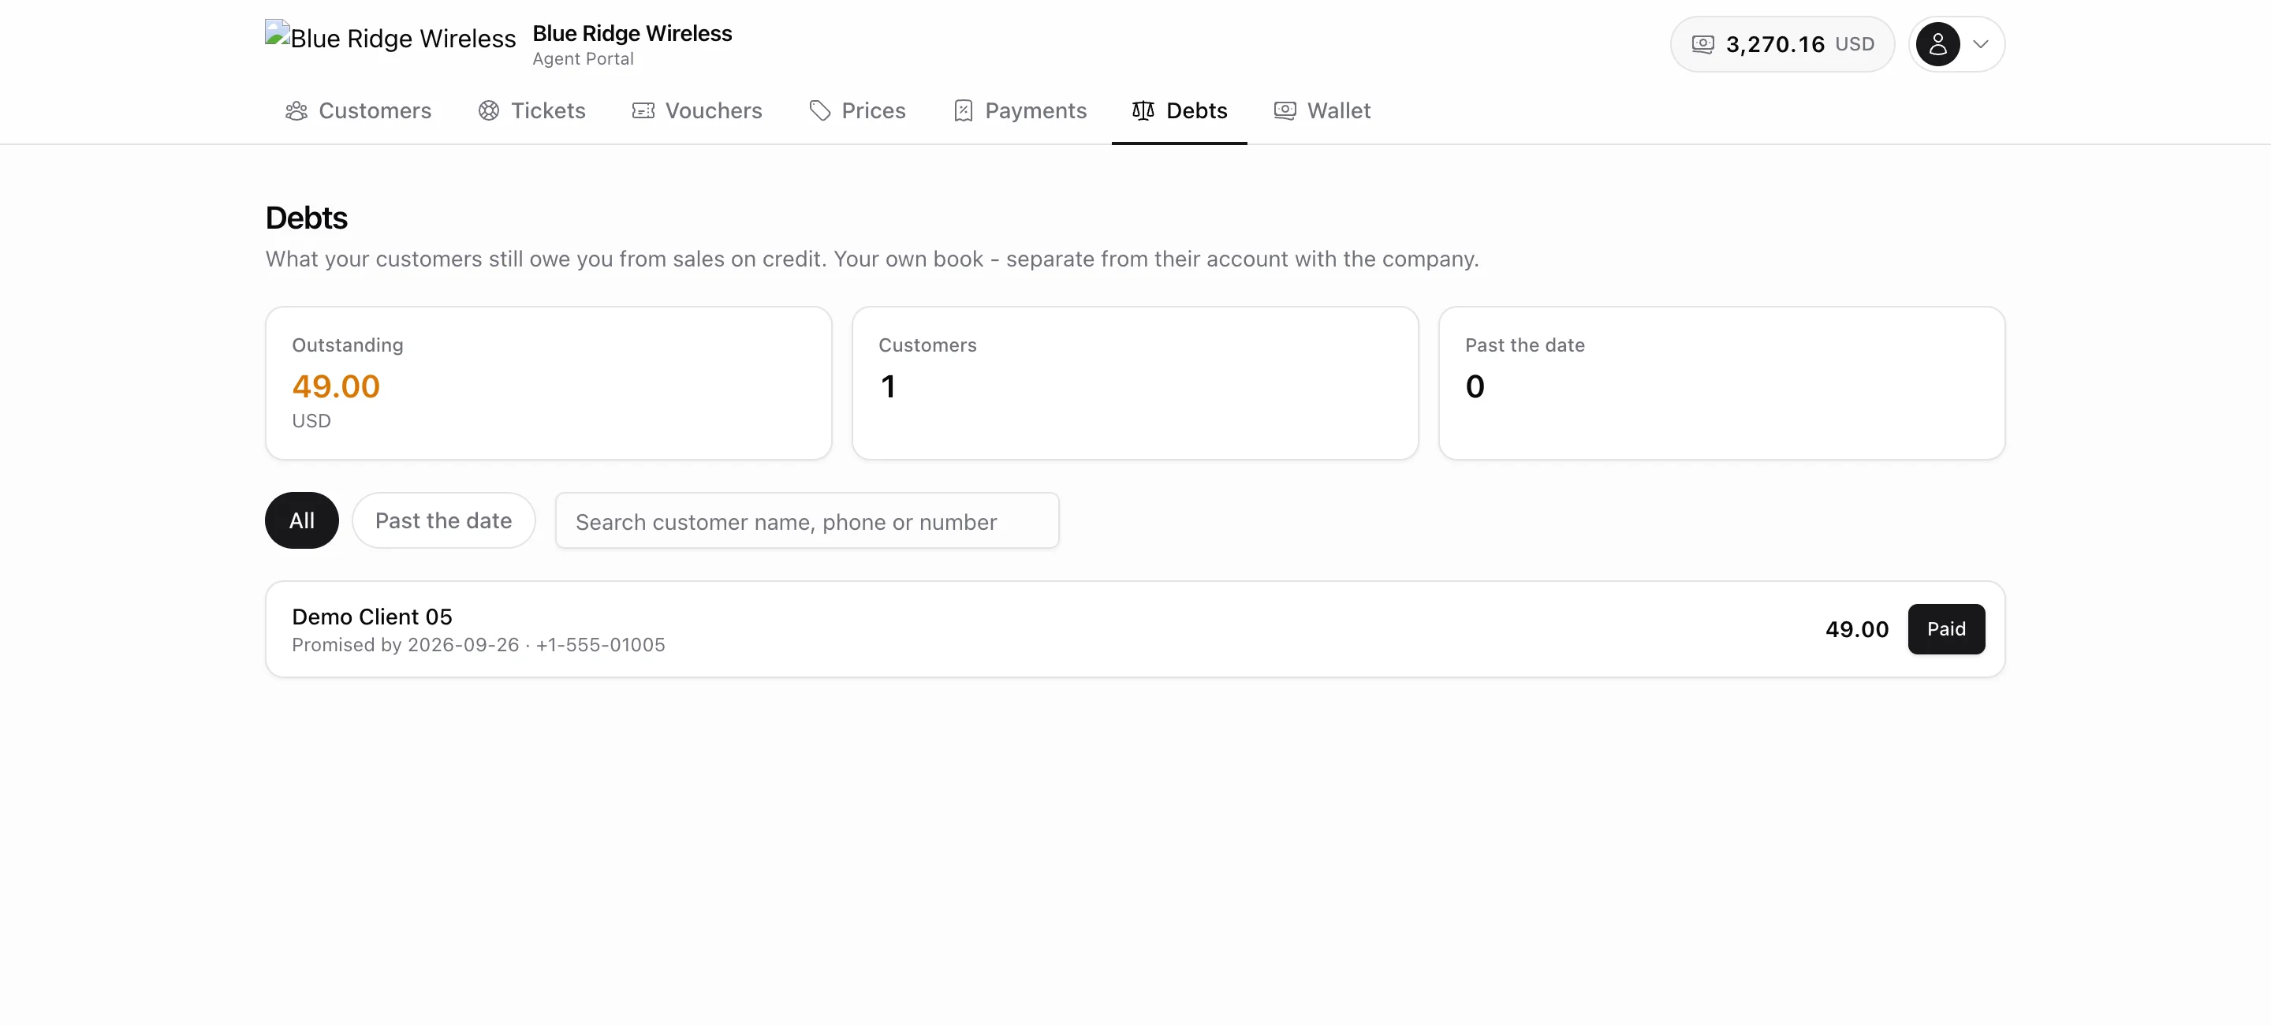2271x1025 pixels.
Task: Click the Customers people icon in navigation
Action: (296, 110)
